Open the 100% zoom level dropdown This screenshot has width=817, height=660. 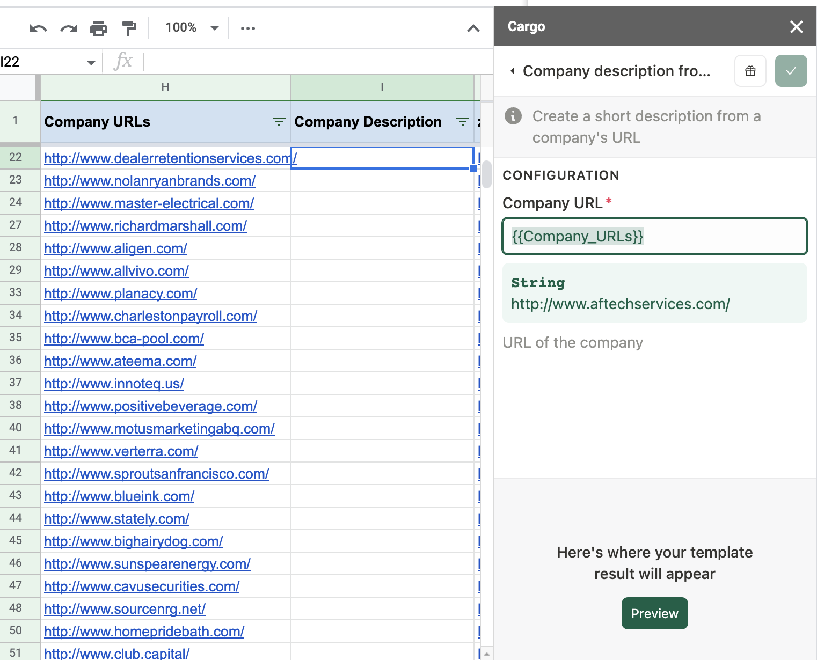tap(192, 28)
